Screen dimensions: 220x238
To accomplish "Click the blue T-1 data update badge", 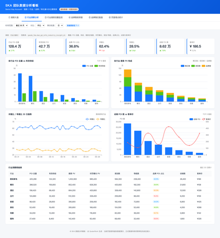I will click(x=73, y=25).
